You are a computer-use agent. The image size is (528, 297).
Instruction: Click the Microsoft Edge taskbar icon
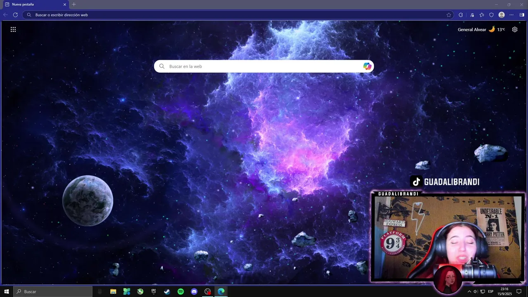pyautogui.click(x=221, y=292)
